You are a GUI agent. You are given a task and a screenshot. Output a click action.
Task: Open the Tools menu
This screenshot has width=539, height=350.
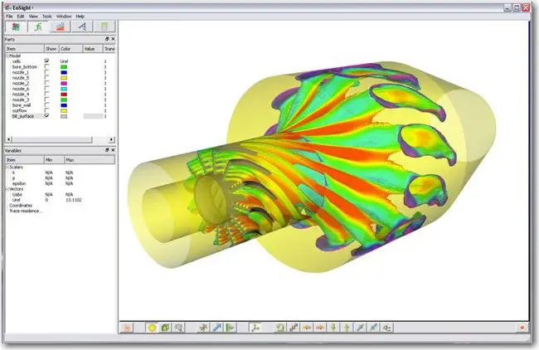pos(47,16)
